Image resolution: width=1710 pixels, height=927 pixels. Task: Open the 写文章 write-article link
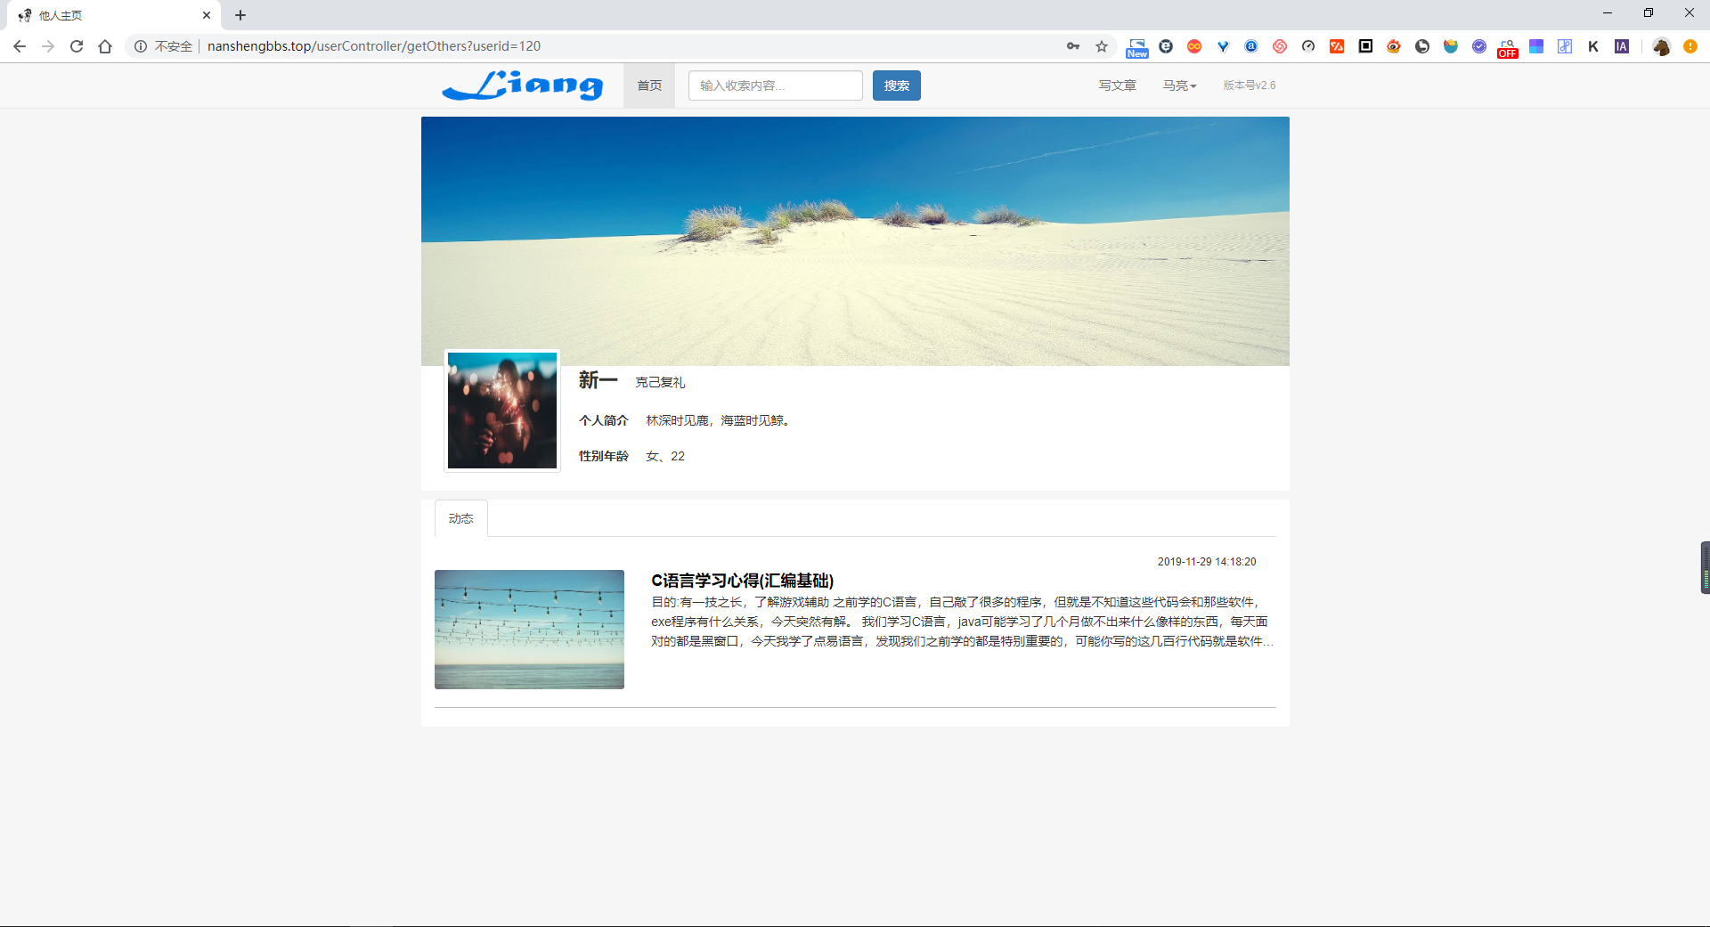pyautogui.click(x=1117, y=85)
